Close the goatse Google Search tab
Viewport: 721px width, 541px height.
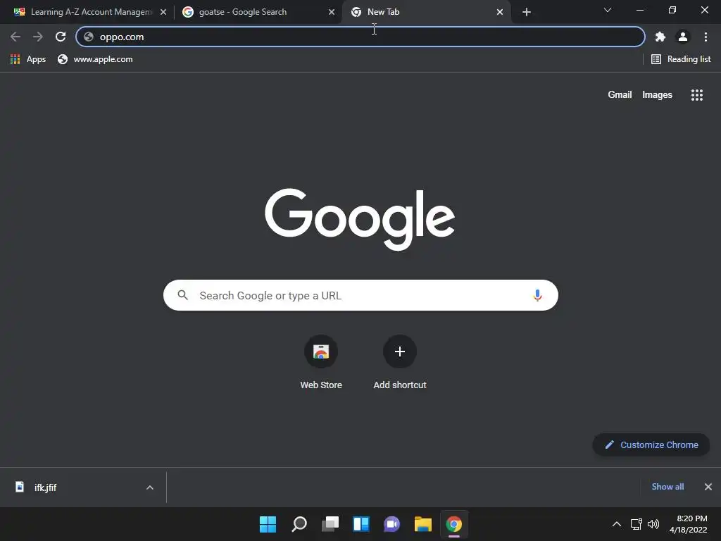pyautogui.click(x=332, y=12)
